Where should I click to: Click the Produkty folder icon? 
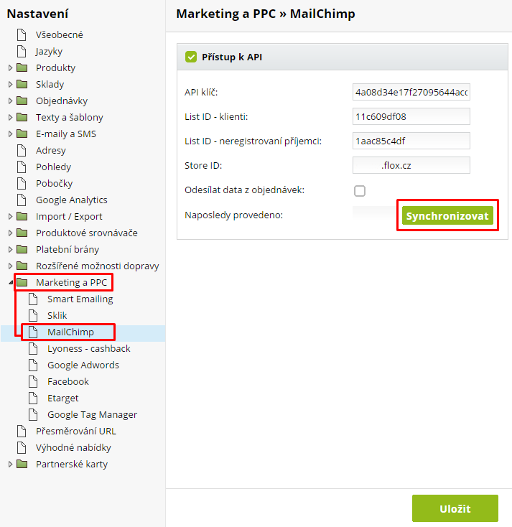(x=22, y=68)
